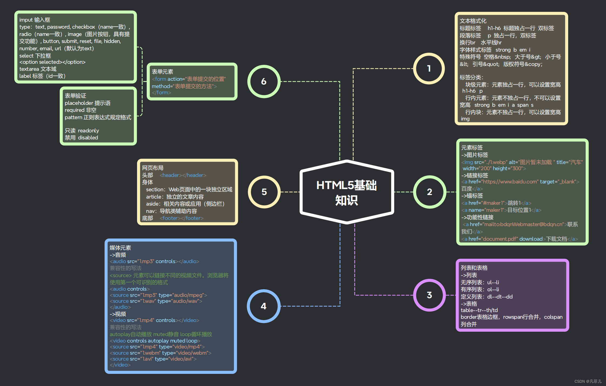This screenshot has height=386, width=606.
Task: Select the 表单元素 note box
Action: [x=192, y=82]
